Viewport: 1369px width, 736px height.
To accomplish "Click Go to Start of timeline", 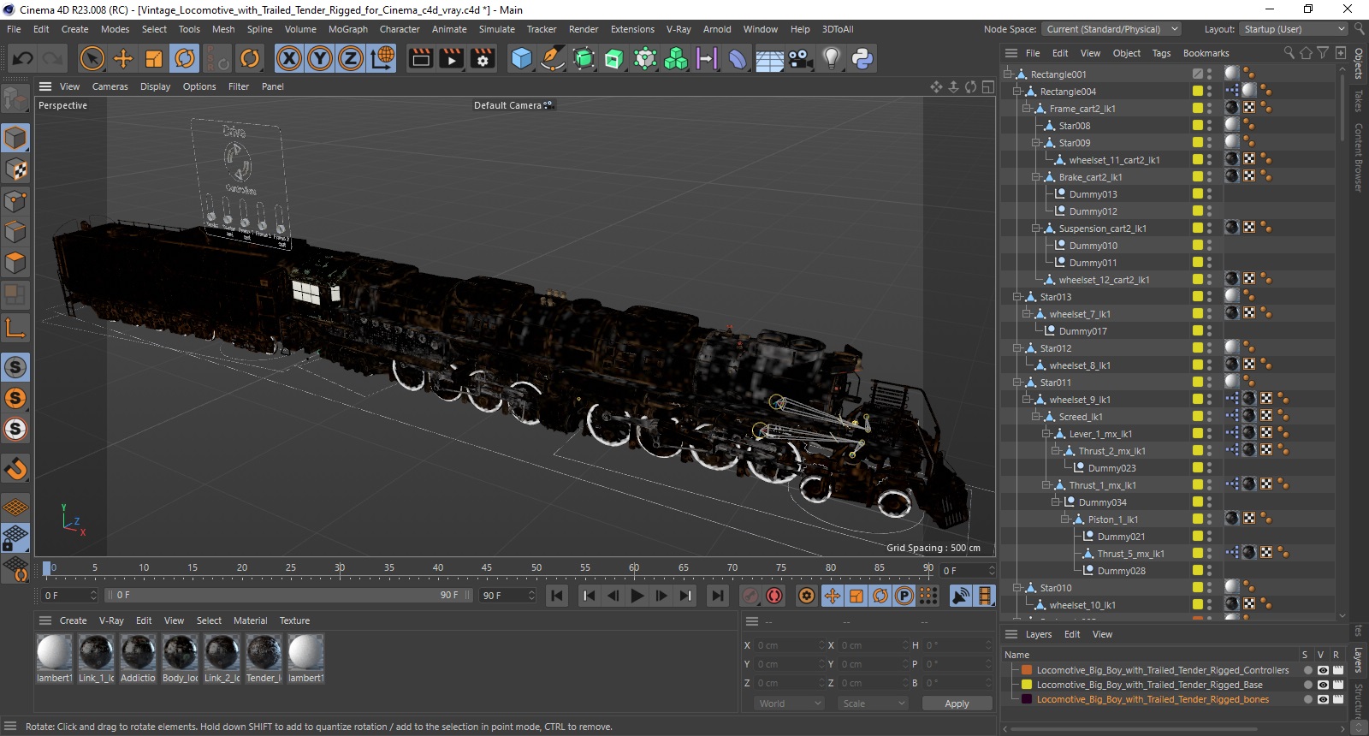I will tap(557, 596).
